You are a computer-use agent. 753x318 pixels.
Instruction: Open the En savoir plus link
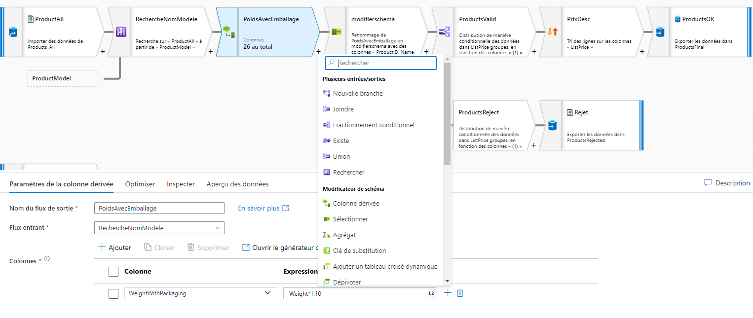259,208
